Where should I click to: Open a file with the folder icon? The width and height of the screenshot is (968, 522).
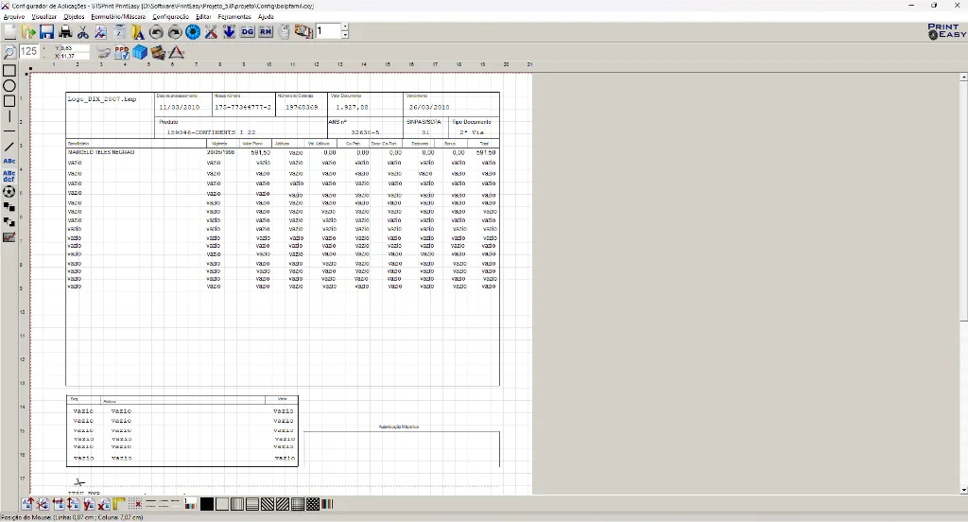click(29, 31)
